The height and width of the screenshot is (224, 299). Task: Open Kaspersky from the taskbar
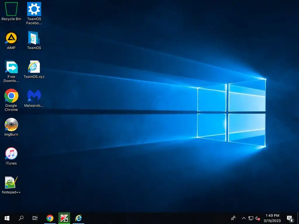[64, 218]
